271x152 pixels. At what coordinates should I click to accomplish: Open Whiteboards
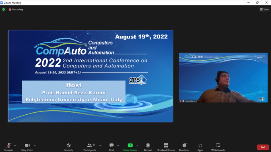(218, 147)
